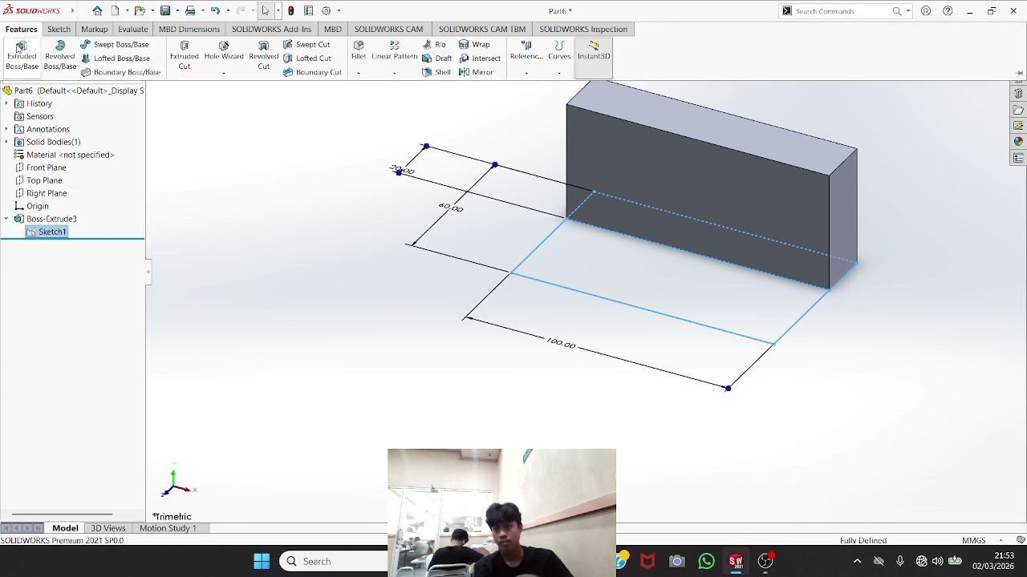Screen dimensions: 1027x577
Task: Select Front Plane in feature tree
Action: point(41,167)
